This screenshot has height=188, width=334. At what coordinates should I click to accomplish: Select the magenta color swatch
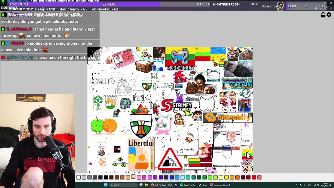[144, 178]
